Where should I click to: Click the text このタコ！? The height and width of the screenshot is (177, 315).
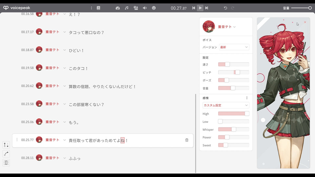tap(78, 69)
